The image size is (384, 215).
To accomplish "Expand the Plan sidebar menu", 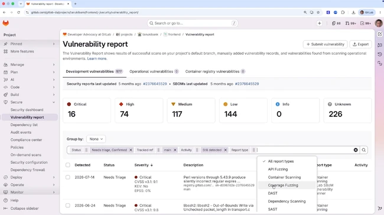I will pos(30,72).
